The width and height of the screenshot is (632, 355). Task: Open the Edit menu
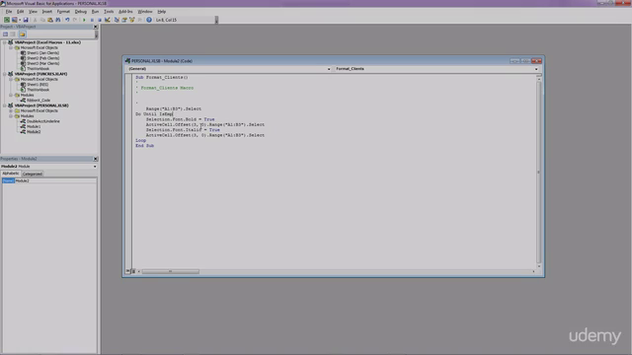point(20,12)
